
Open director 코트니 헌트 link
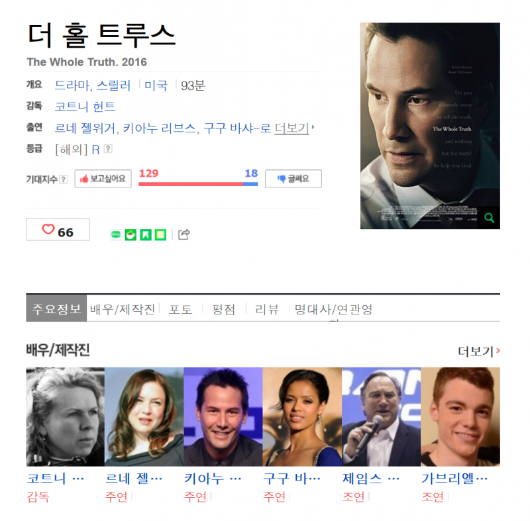[x=85, y=107]
